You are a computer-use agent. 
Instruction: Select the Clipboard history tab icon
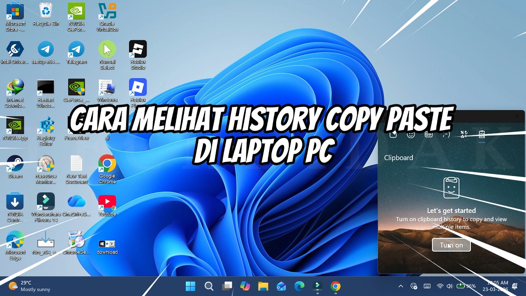click(x=482, y=134)
